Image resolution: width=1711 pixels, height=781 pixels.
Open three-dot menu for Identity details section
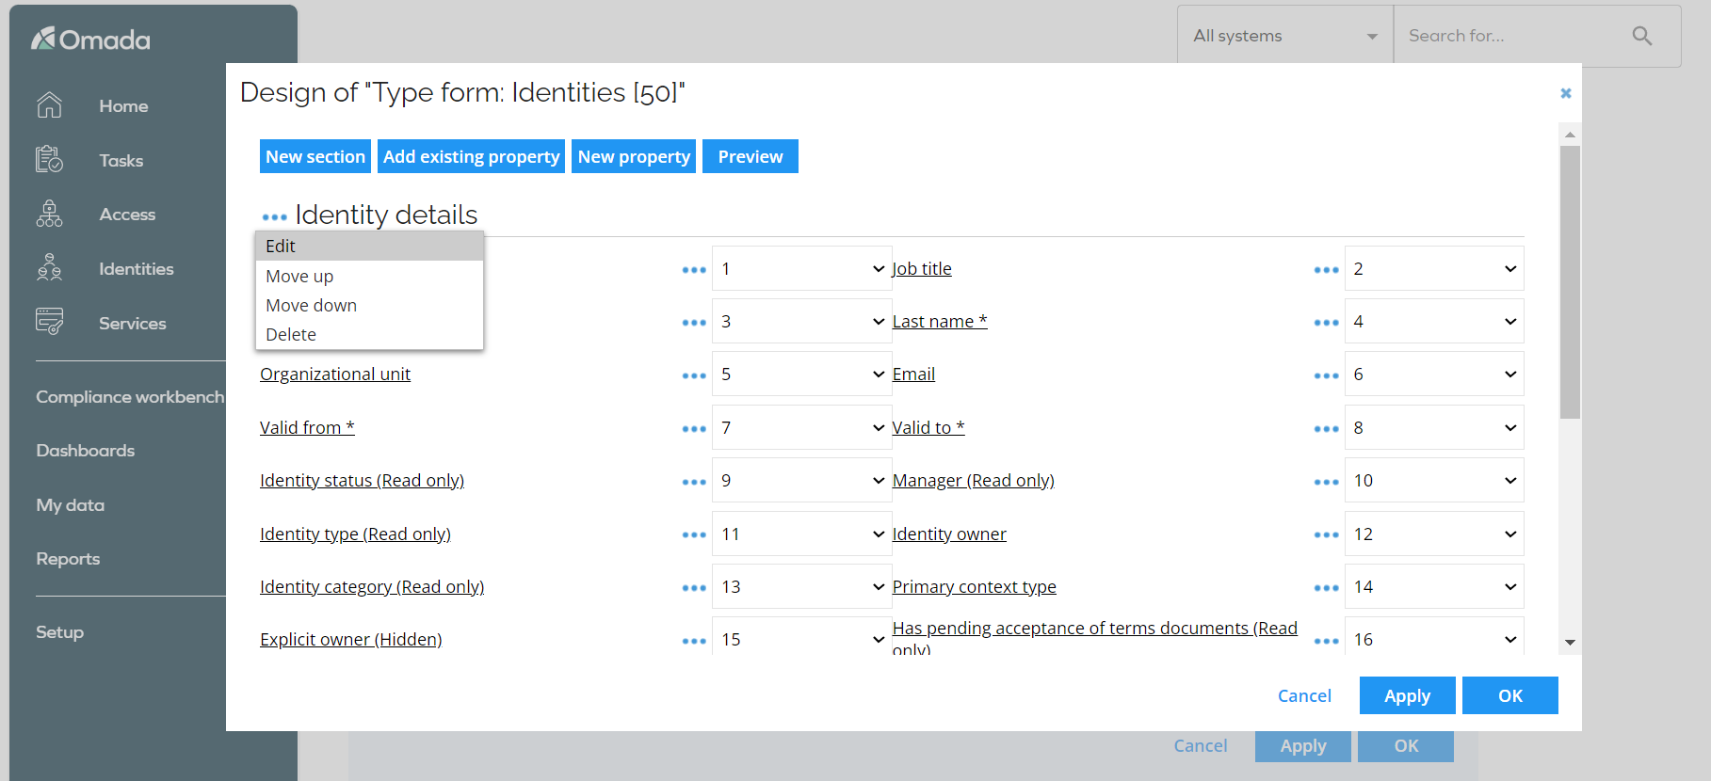pos(274,217)
